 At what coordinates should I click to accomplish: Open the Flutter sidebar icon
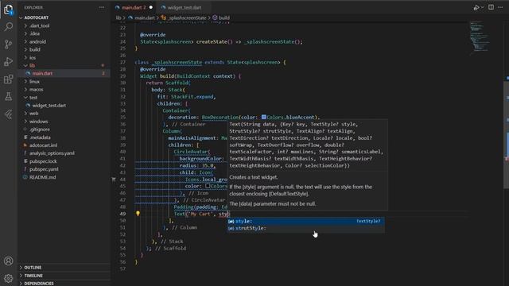point(9,114)
